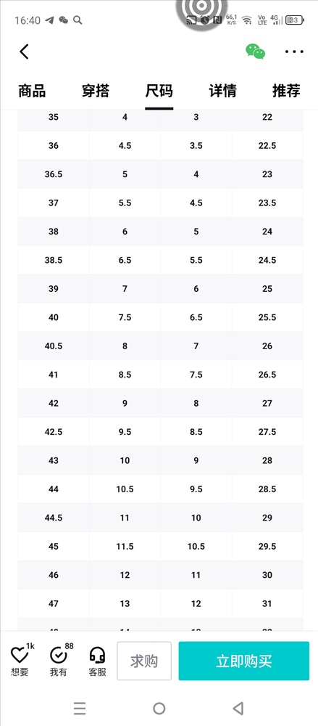
Task: Open the WeChat share icon
Action: point(255,52)
